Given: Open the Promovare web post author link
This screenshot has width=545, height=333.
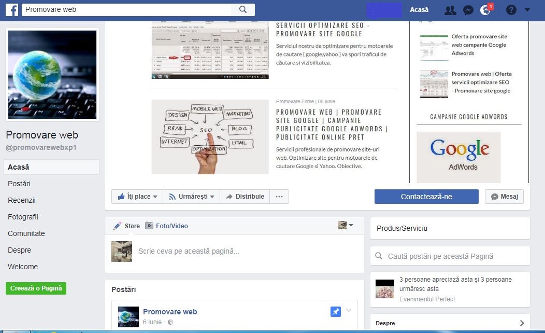Looking at the screenshot, I should [x=170, y=312].
